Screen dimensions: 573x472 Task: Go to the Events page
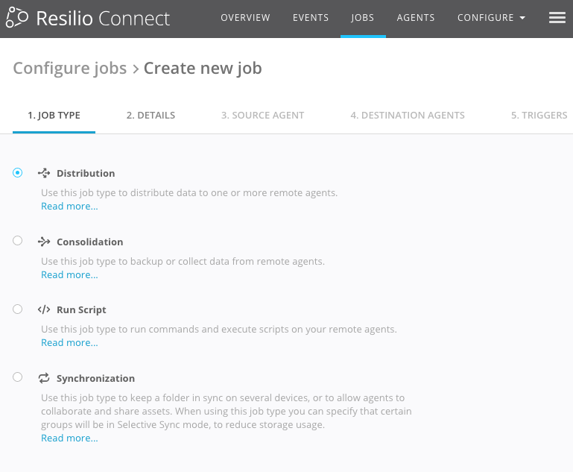pyautogui.click(x=311, y=18)
